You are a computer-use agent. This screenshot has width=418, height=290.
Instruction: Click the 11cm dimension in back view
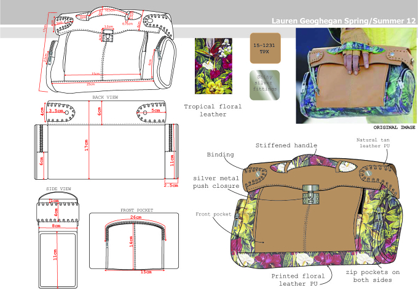172,160
